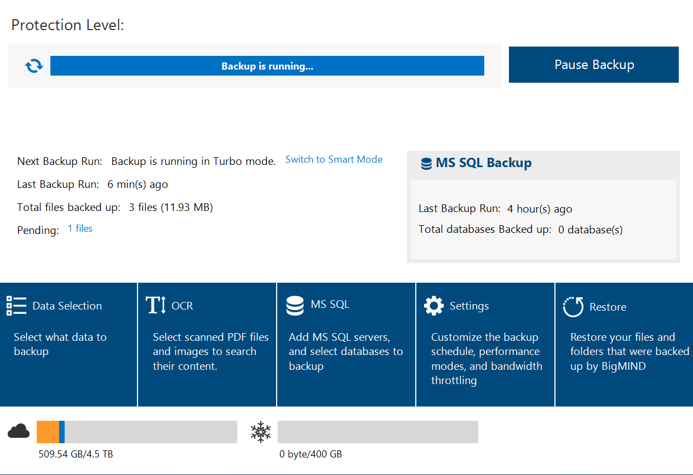Click the Restore circular arrow icon

click(x=573, y=307)
